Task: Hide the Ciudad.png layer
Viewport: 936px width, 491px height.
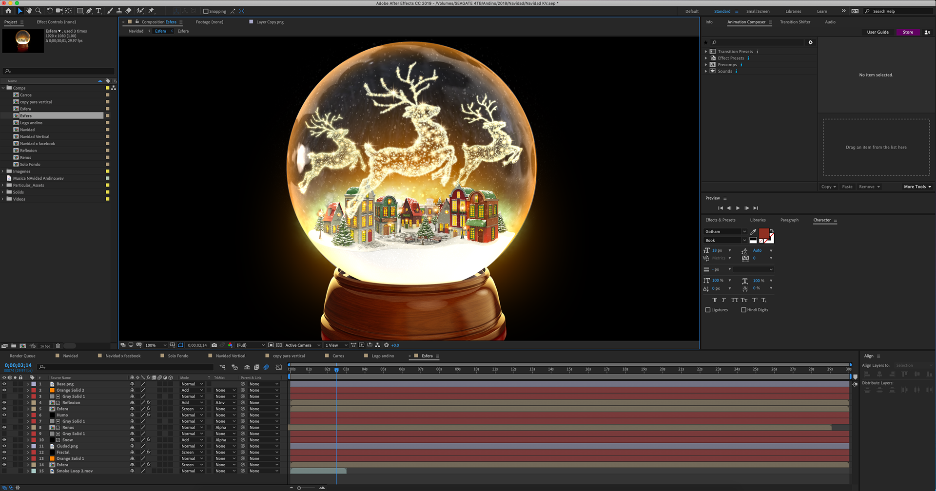Action: point(4,446)
